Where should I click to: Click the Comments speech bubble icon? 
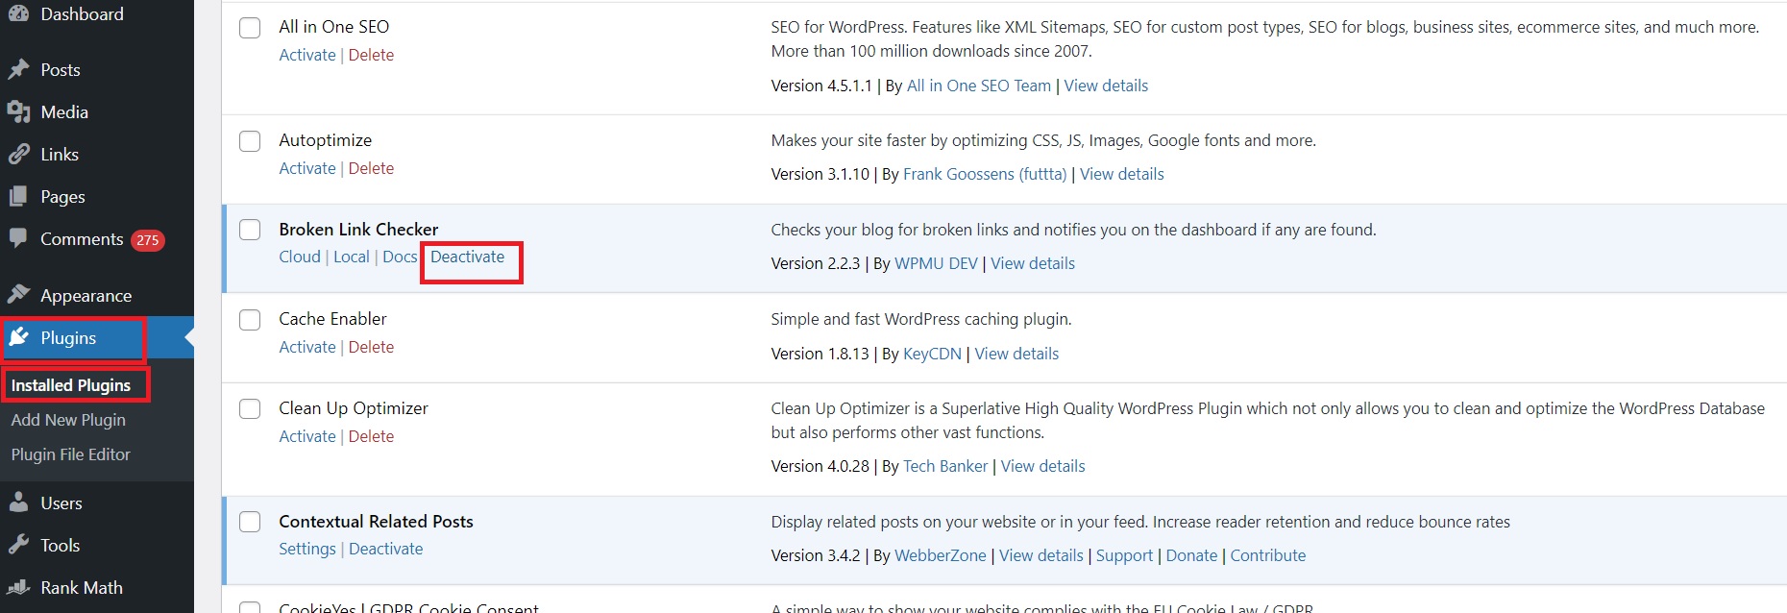pyautogui.click(x=18, y=238)
